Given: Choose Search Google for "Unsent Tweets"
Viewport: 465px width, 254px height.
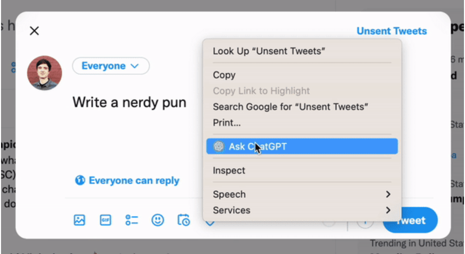Looking at the screenshot, I should (x=302, y=107).
